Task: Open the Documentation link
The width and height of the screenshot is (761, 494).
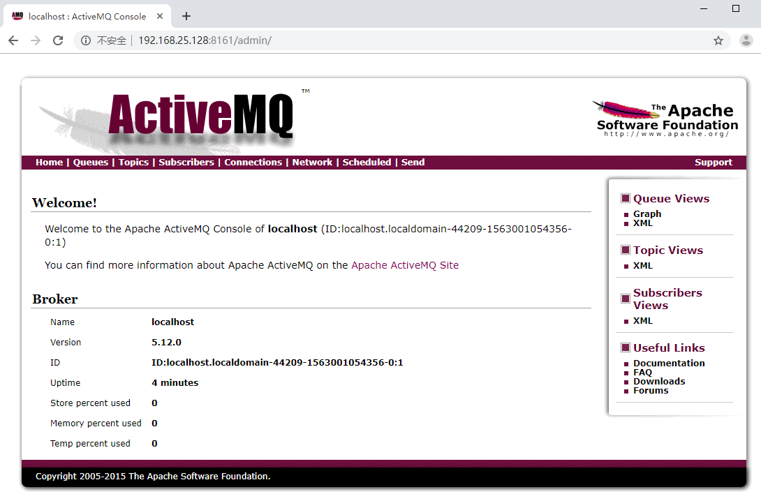Action: coord(669,363)
